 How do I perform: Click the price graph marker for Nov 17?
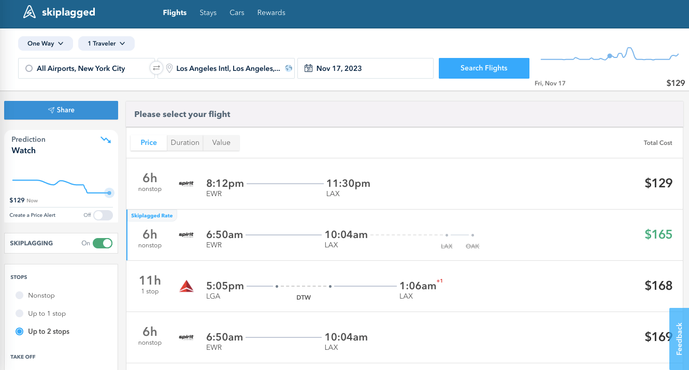click(610, 55)
